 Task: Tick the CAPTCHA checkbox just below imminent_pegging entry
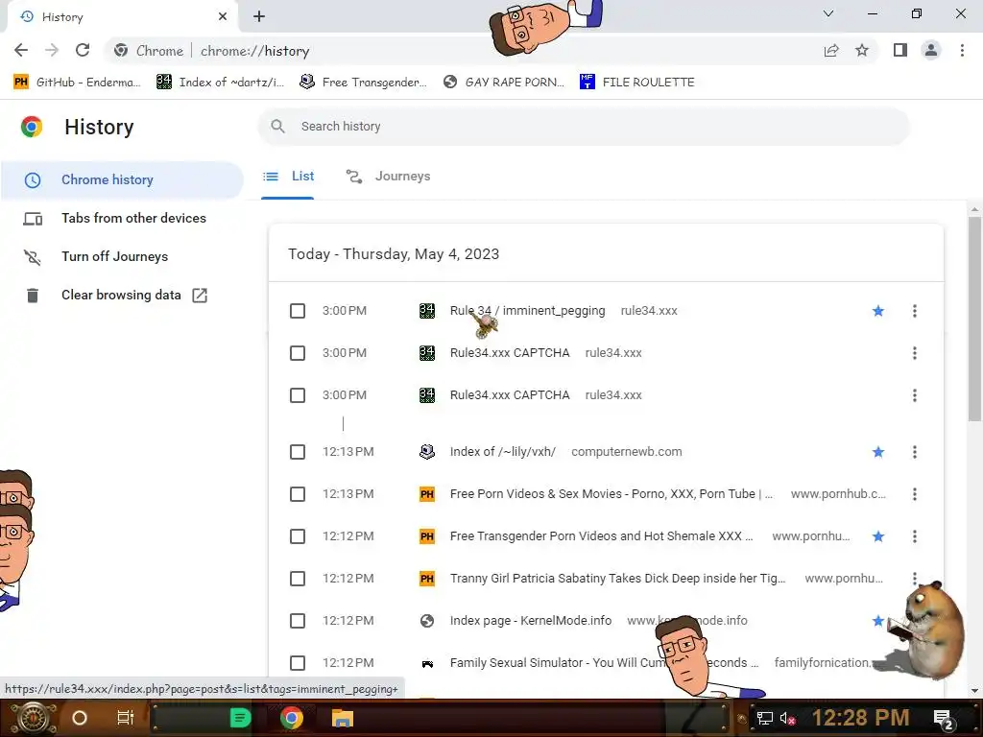point(298,353)
